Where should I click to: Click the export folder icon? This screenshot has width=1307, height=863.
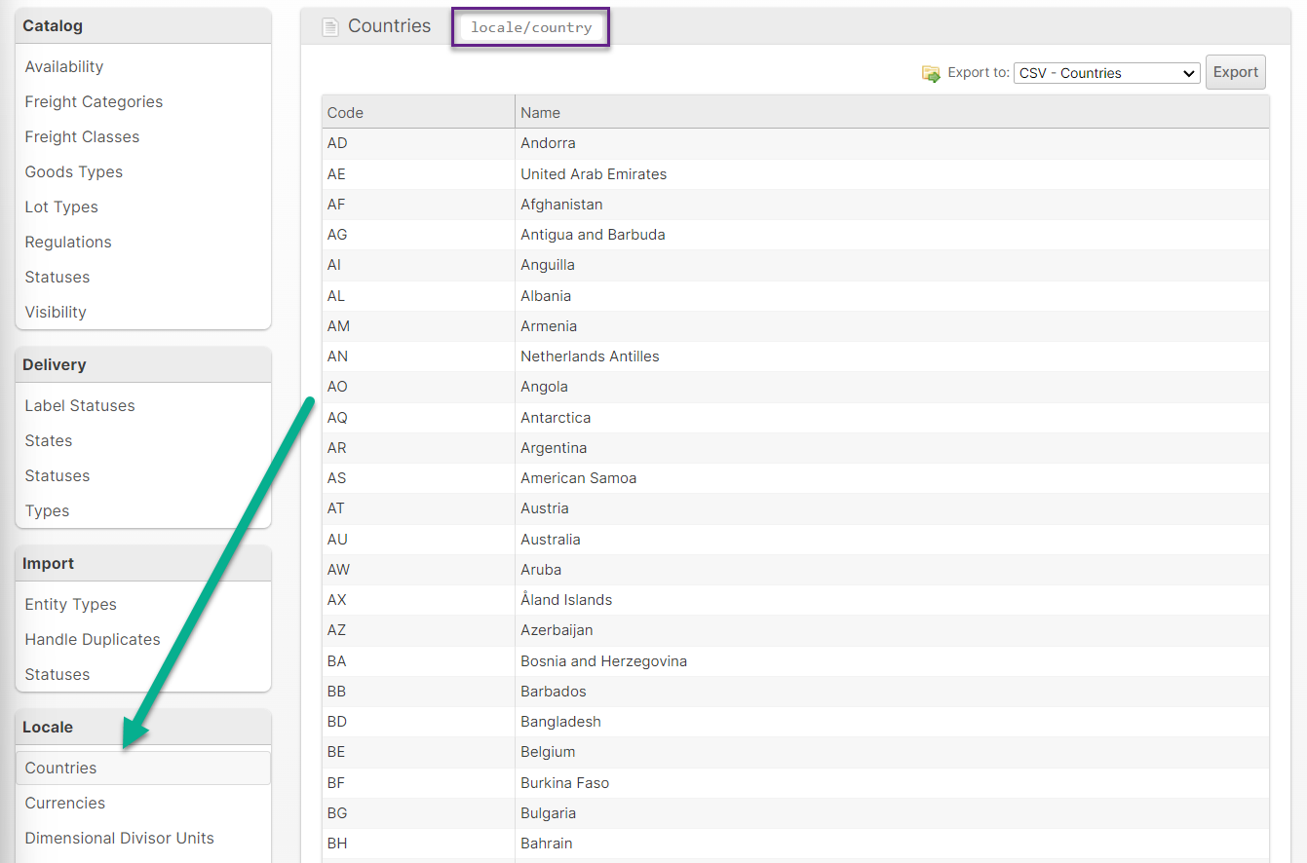pos(931,73)
